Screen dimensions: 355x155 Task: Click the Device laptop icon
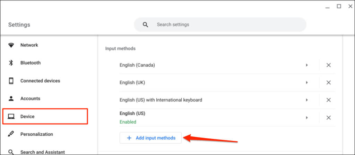pyautogui.click(x=11, y=117)
